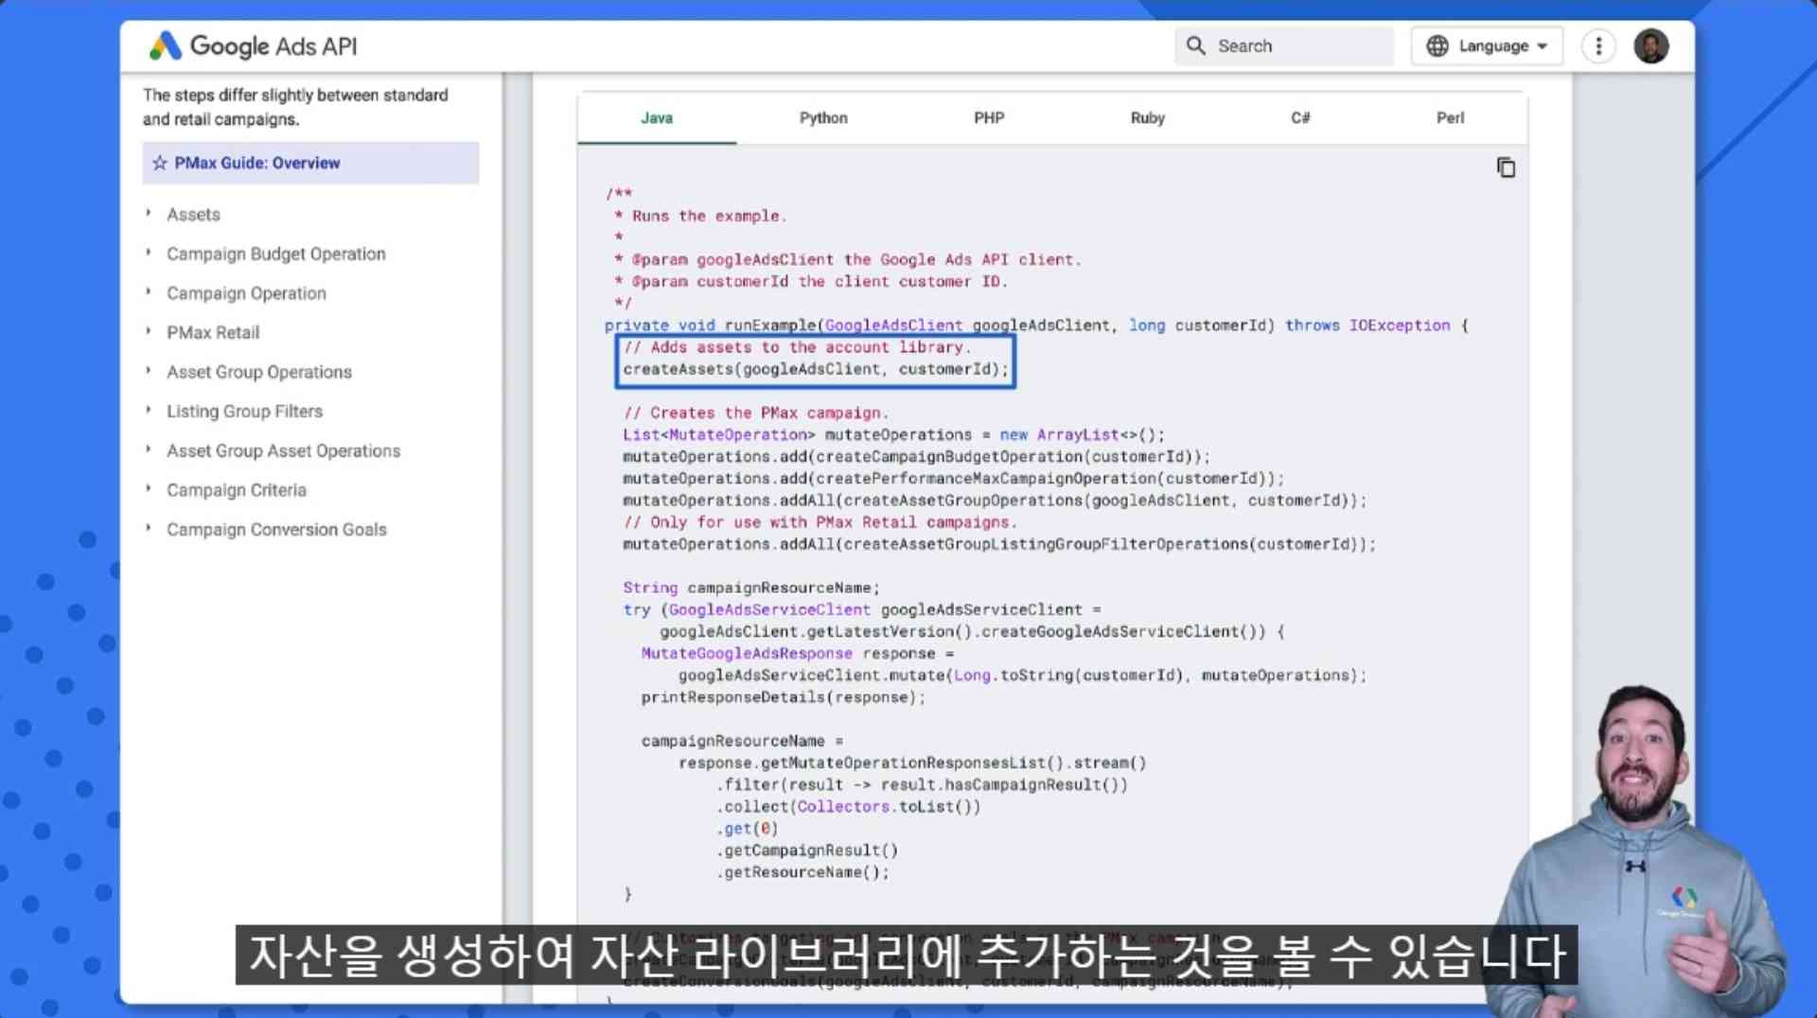Open the three-dot overflow menu

click(x=1597, y=45)
